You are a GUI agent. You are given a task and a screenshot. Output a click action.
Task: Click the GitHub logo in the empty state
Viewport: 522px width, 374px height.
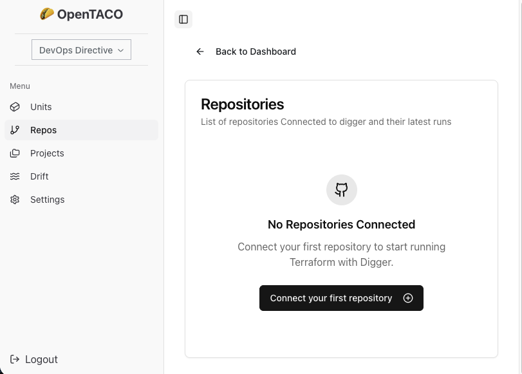pyautogui.click(x=341, y=189)
